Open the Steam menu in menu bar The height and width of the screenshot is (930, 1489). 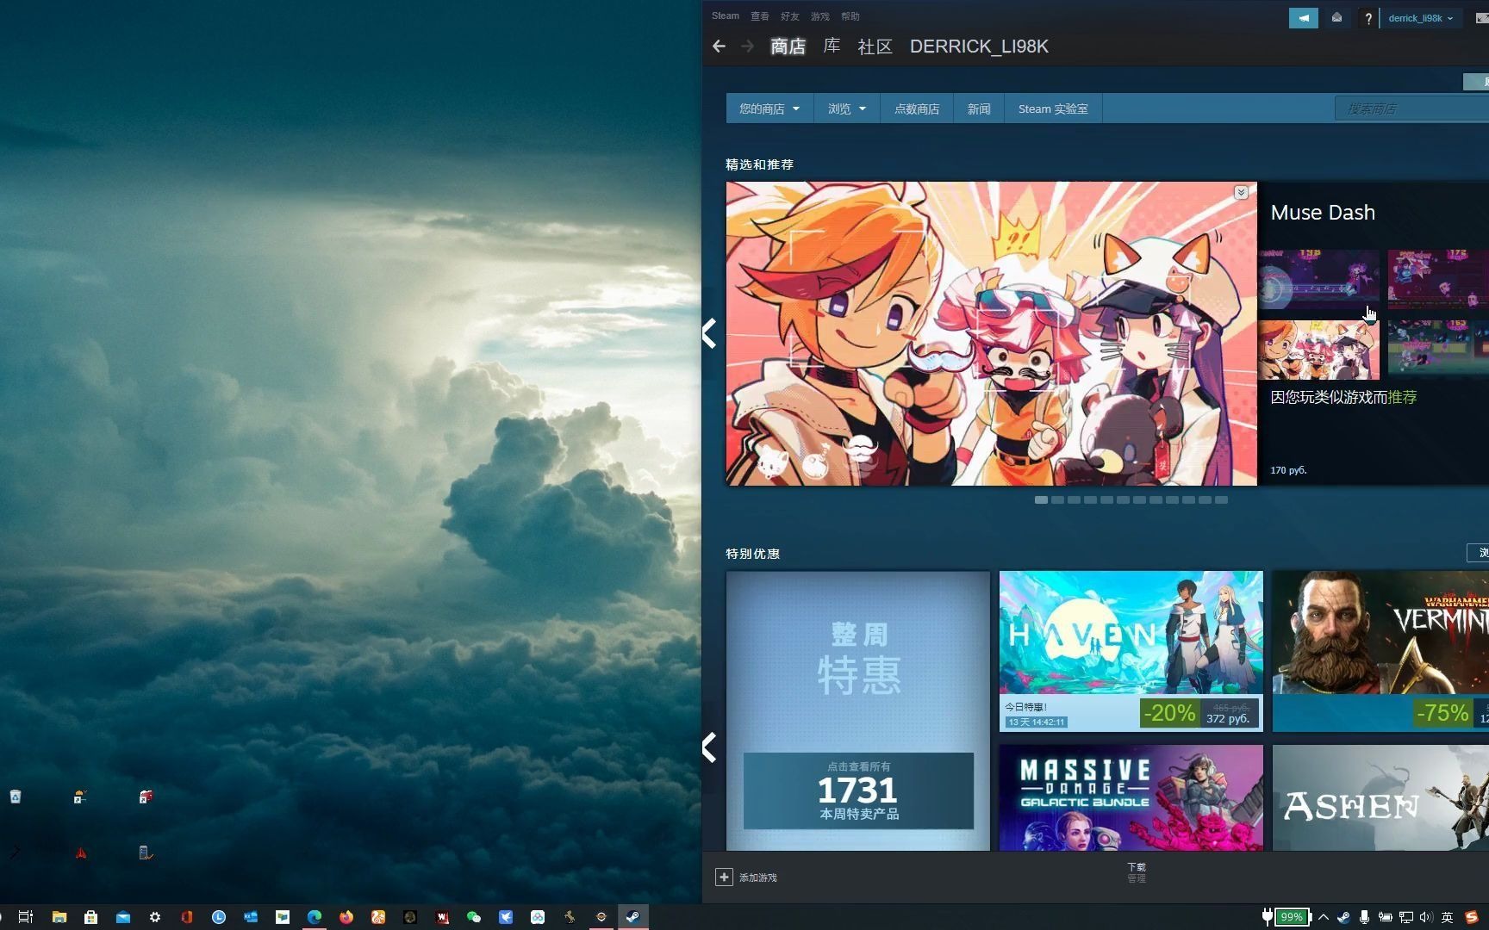[725, 16]
